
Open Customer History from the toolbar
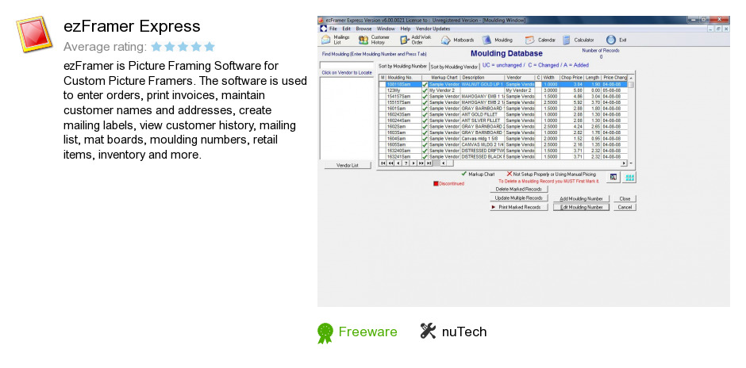[x=375, y=40]
